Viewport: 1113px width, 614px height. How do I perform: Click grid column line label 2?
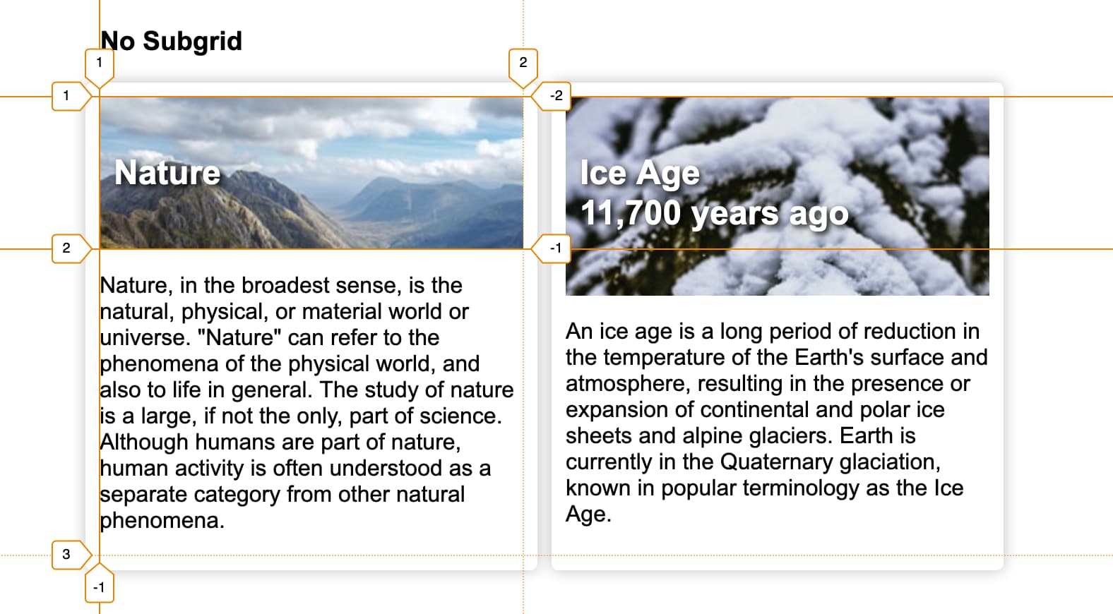click(523, 63)
